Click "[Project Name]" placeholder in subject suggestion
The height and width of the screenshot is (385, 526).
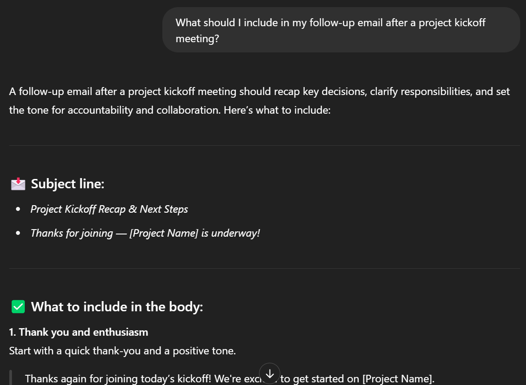[x=164, y=233]
